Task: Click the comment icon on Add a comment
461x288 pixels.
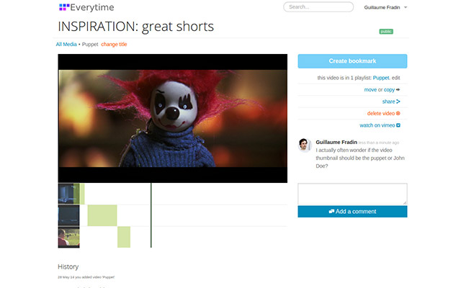Action: [x=331, y=211]
